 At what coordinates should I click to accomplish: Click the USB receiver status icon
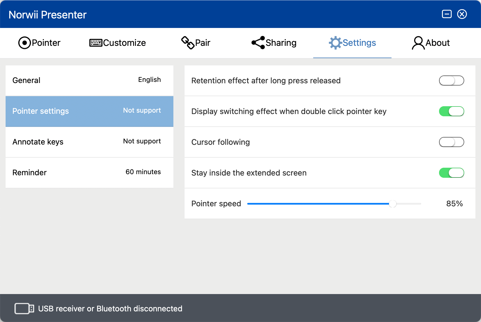pos(24,309)
